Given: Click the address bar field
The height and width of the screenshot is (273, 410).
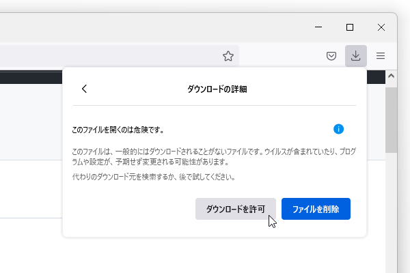Looking at the screenshot, I should tap(119, 56).
